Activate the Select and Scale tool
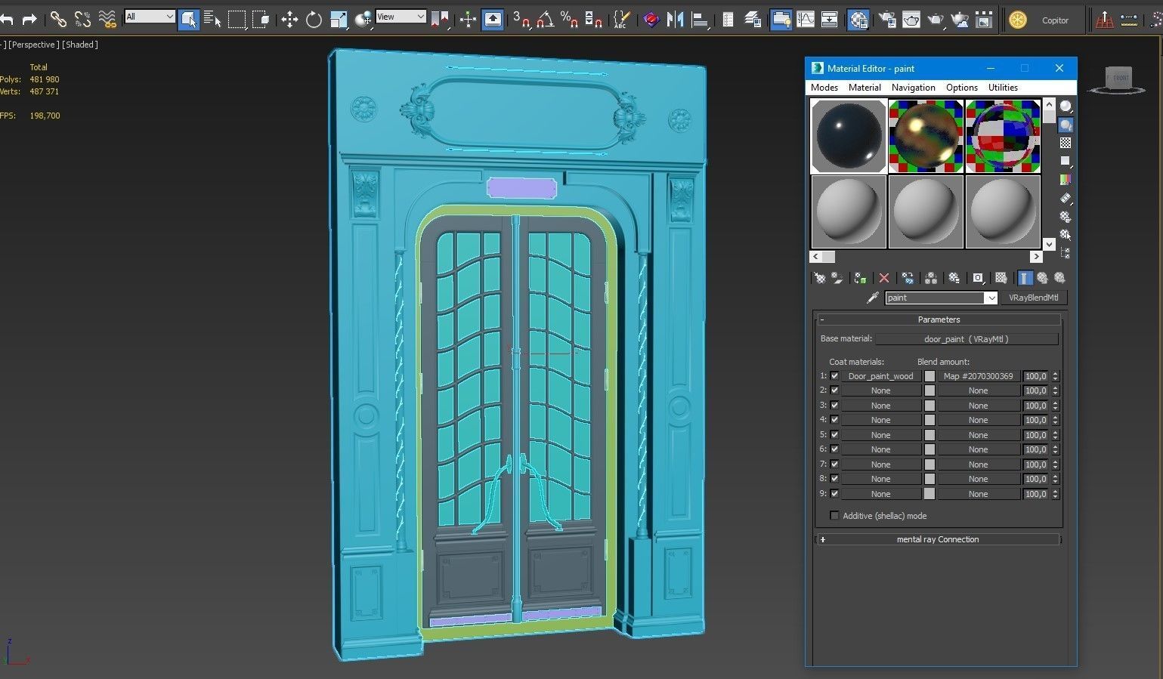This screenshot has width=1163, height=679. coord(339,20)
